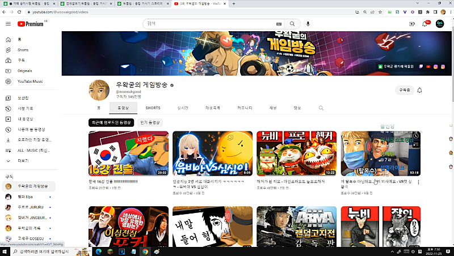This screenshot has height=256, width=454.
Task: Open more options for the 탈옥수 video
Action: point(418,182)
